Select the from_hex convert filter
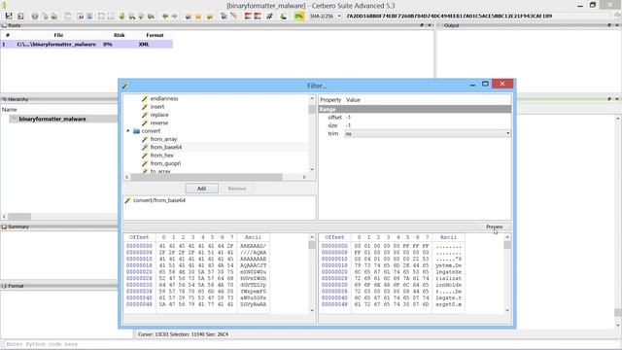Viewport: 622px width, 350px height. pyautogui.click(x=162, y=156)
